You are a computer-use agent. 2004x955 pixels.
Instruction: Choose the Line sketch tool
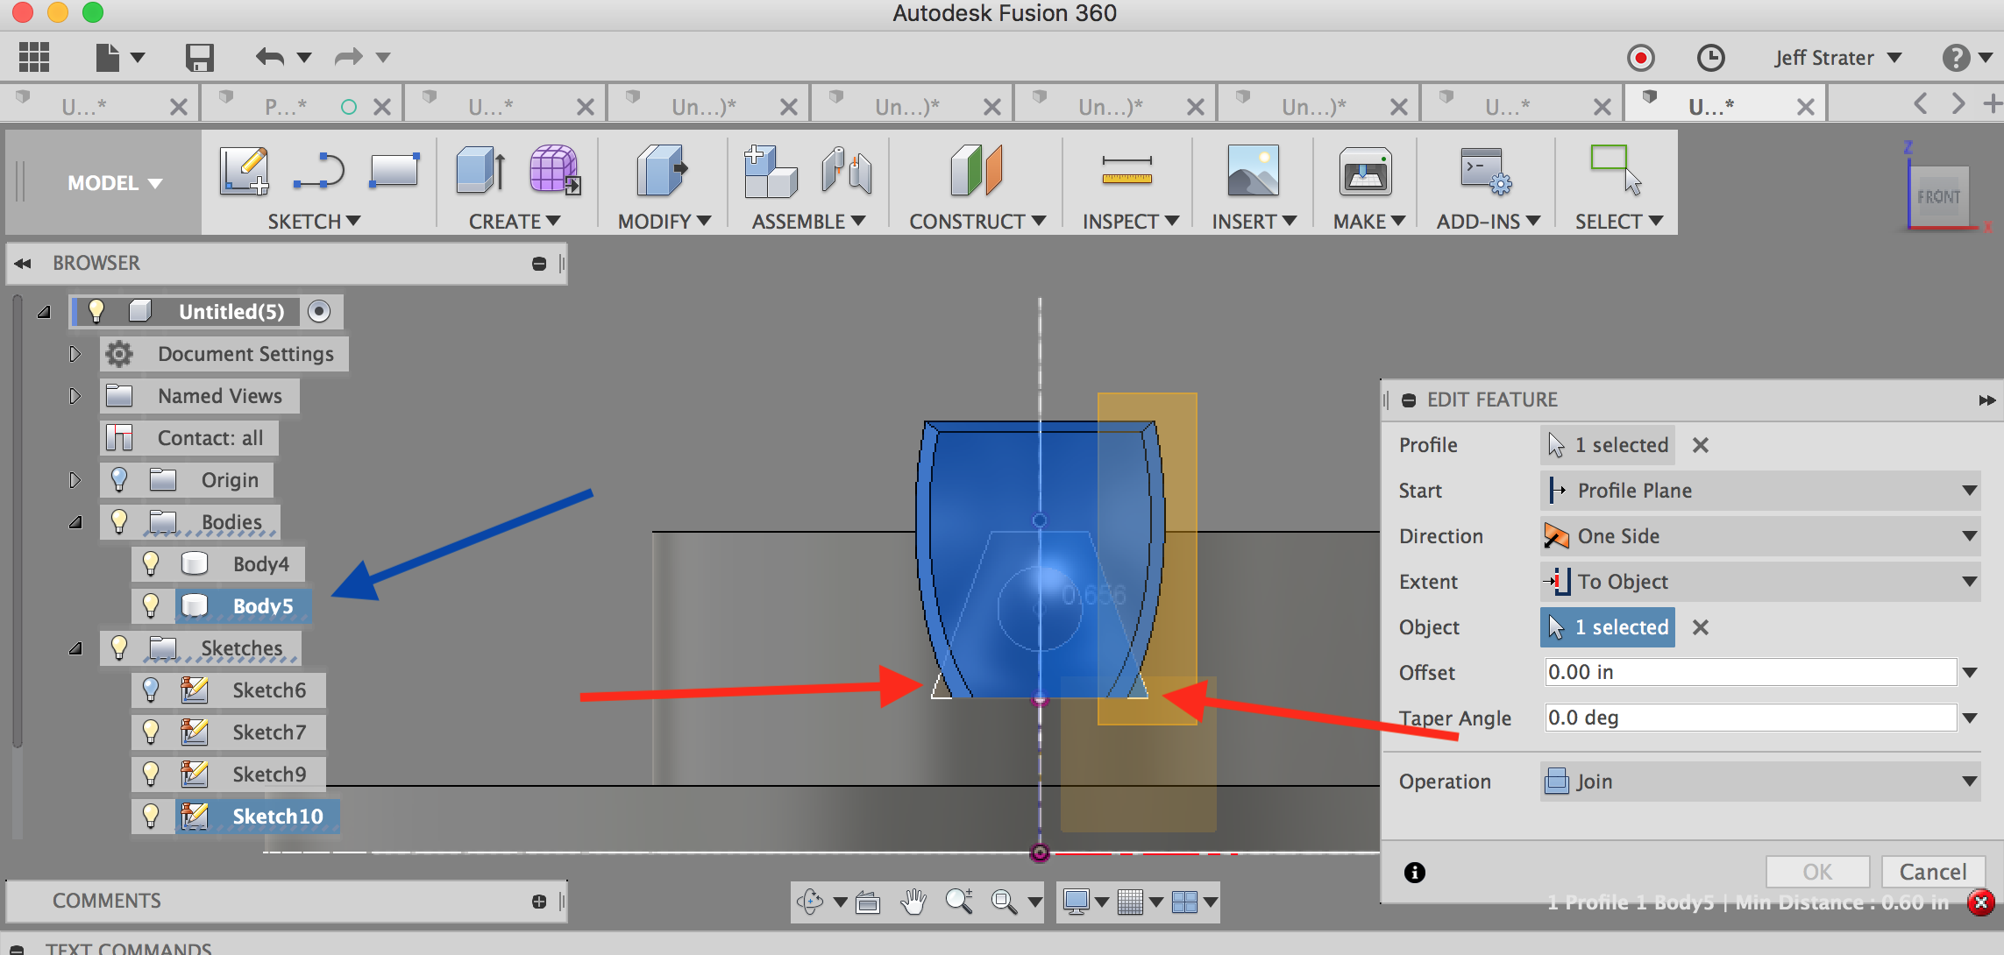coord(319,170)
